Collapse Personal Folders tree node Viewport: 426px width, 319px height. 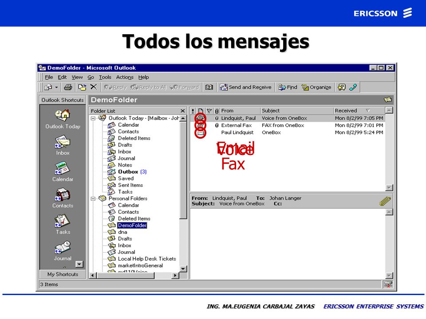[x=93, y=198]
